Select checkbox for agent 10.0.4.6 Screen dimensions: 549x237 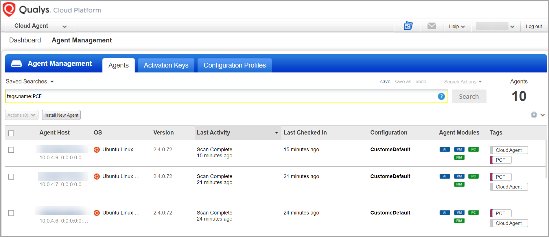point(11,213)
